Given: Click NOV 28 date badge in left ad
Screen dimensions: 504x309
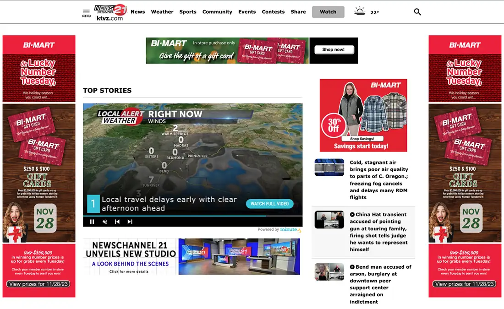Looking at the screenshot, I should pyautogui.click(x=45, y=218).
